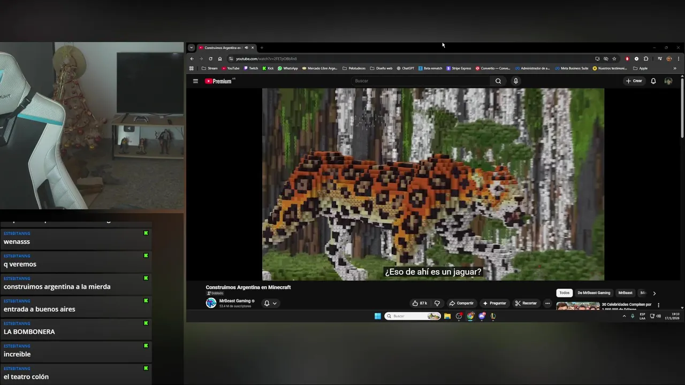Open the YouTube guide hamburger menu
Screen dimensions: 685x385
point(195,81)
